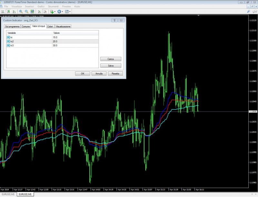Switch to the Colori tab
258x197 pixels.
pos(50,26)
